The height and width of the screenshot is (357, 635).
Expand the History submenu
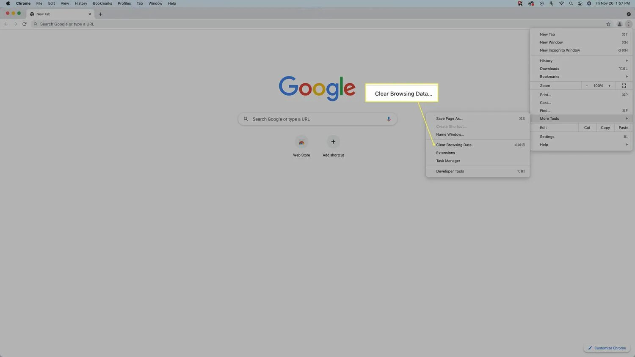[x=581, y=60]
